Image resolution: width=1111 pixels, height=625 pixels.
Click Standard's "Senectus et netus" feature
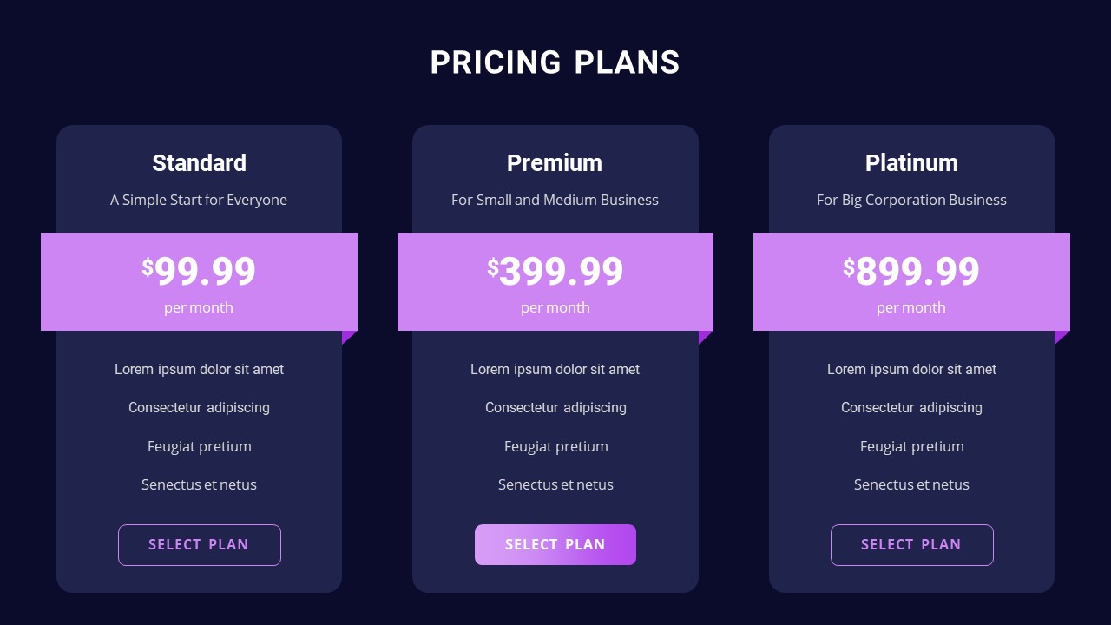click(x=199, y=484)
